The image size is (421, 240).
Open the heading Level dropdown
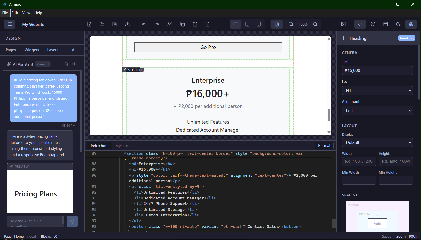pos(377,91)
